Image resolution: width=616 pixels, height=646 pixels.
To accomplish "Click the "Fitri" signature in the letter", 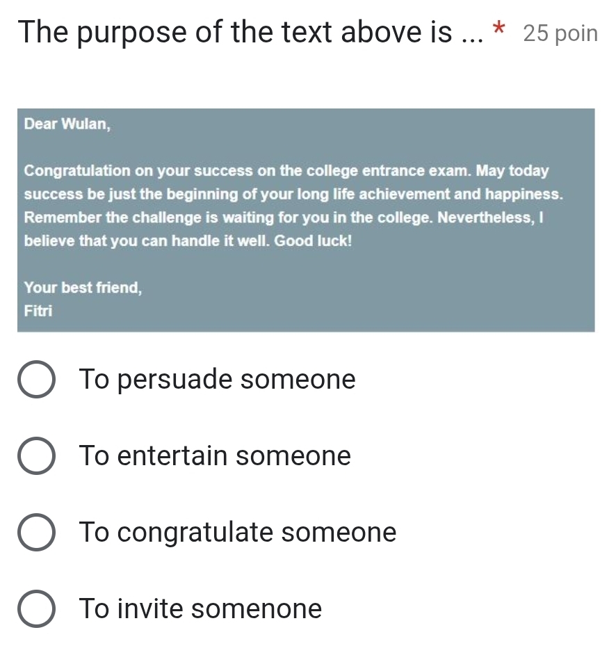I will pyautogui.click(x=38, y=311).
